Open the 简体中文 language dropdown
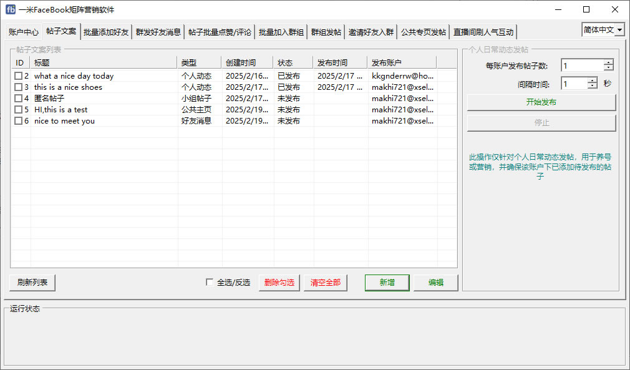This screenshot has width=630, height=370. (x=620, y=30)
